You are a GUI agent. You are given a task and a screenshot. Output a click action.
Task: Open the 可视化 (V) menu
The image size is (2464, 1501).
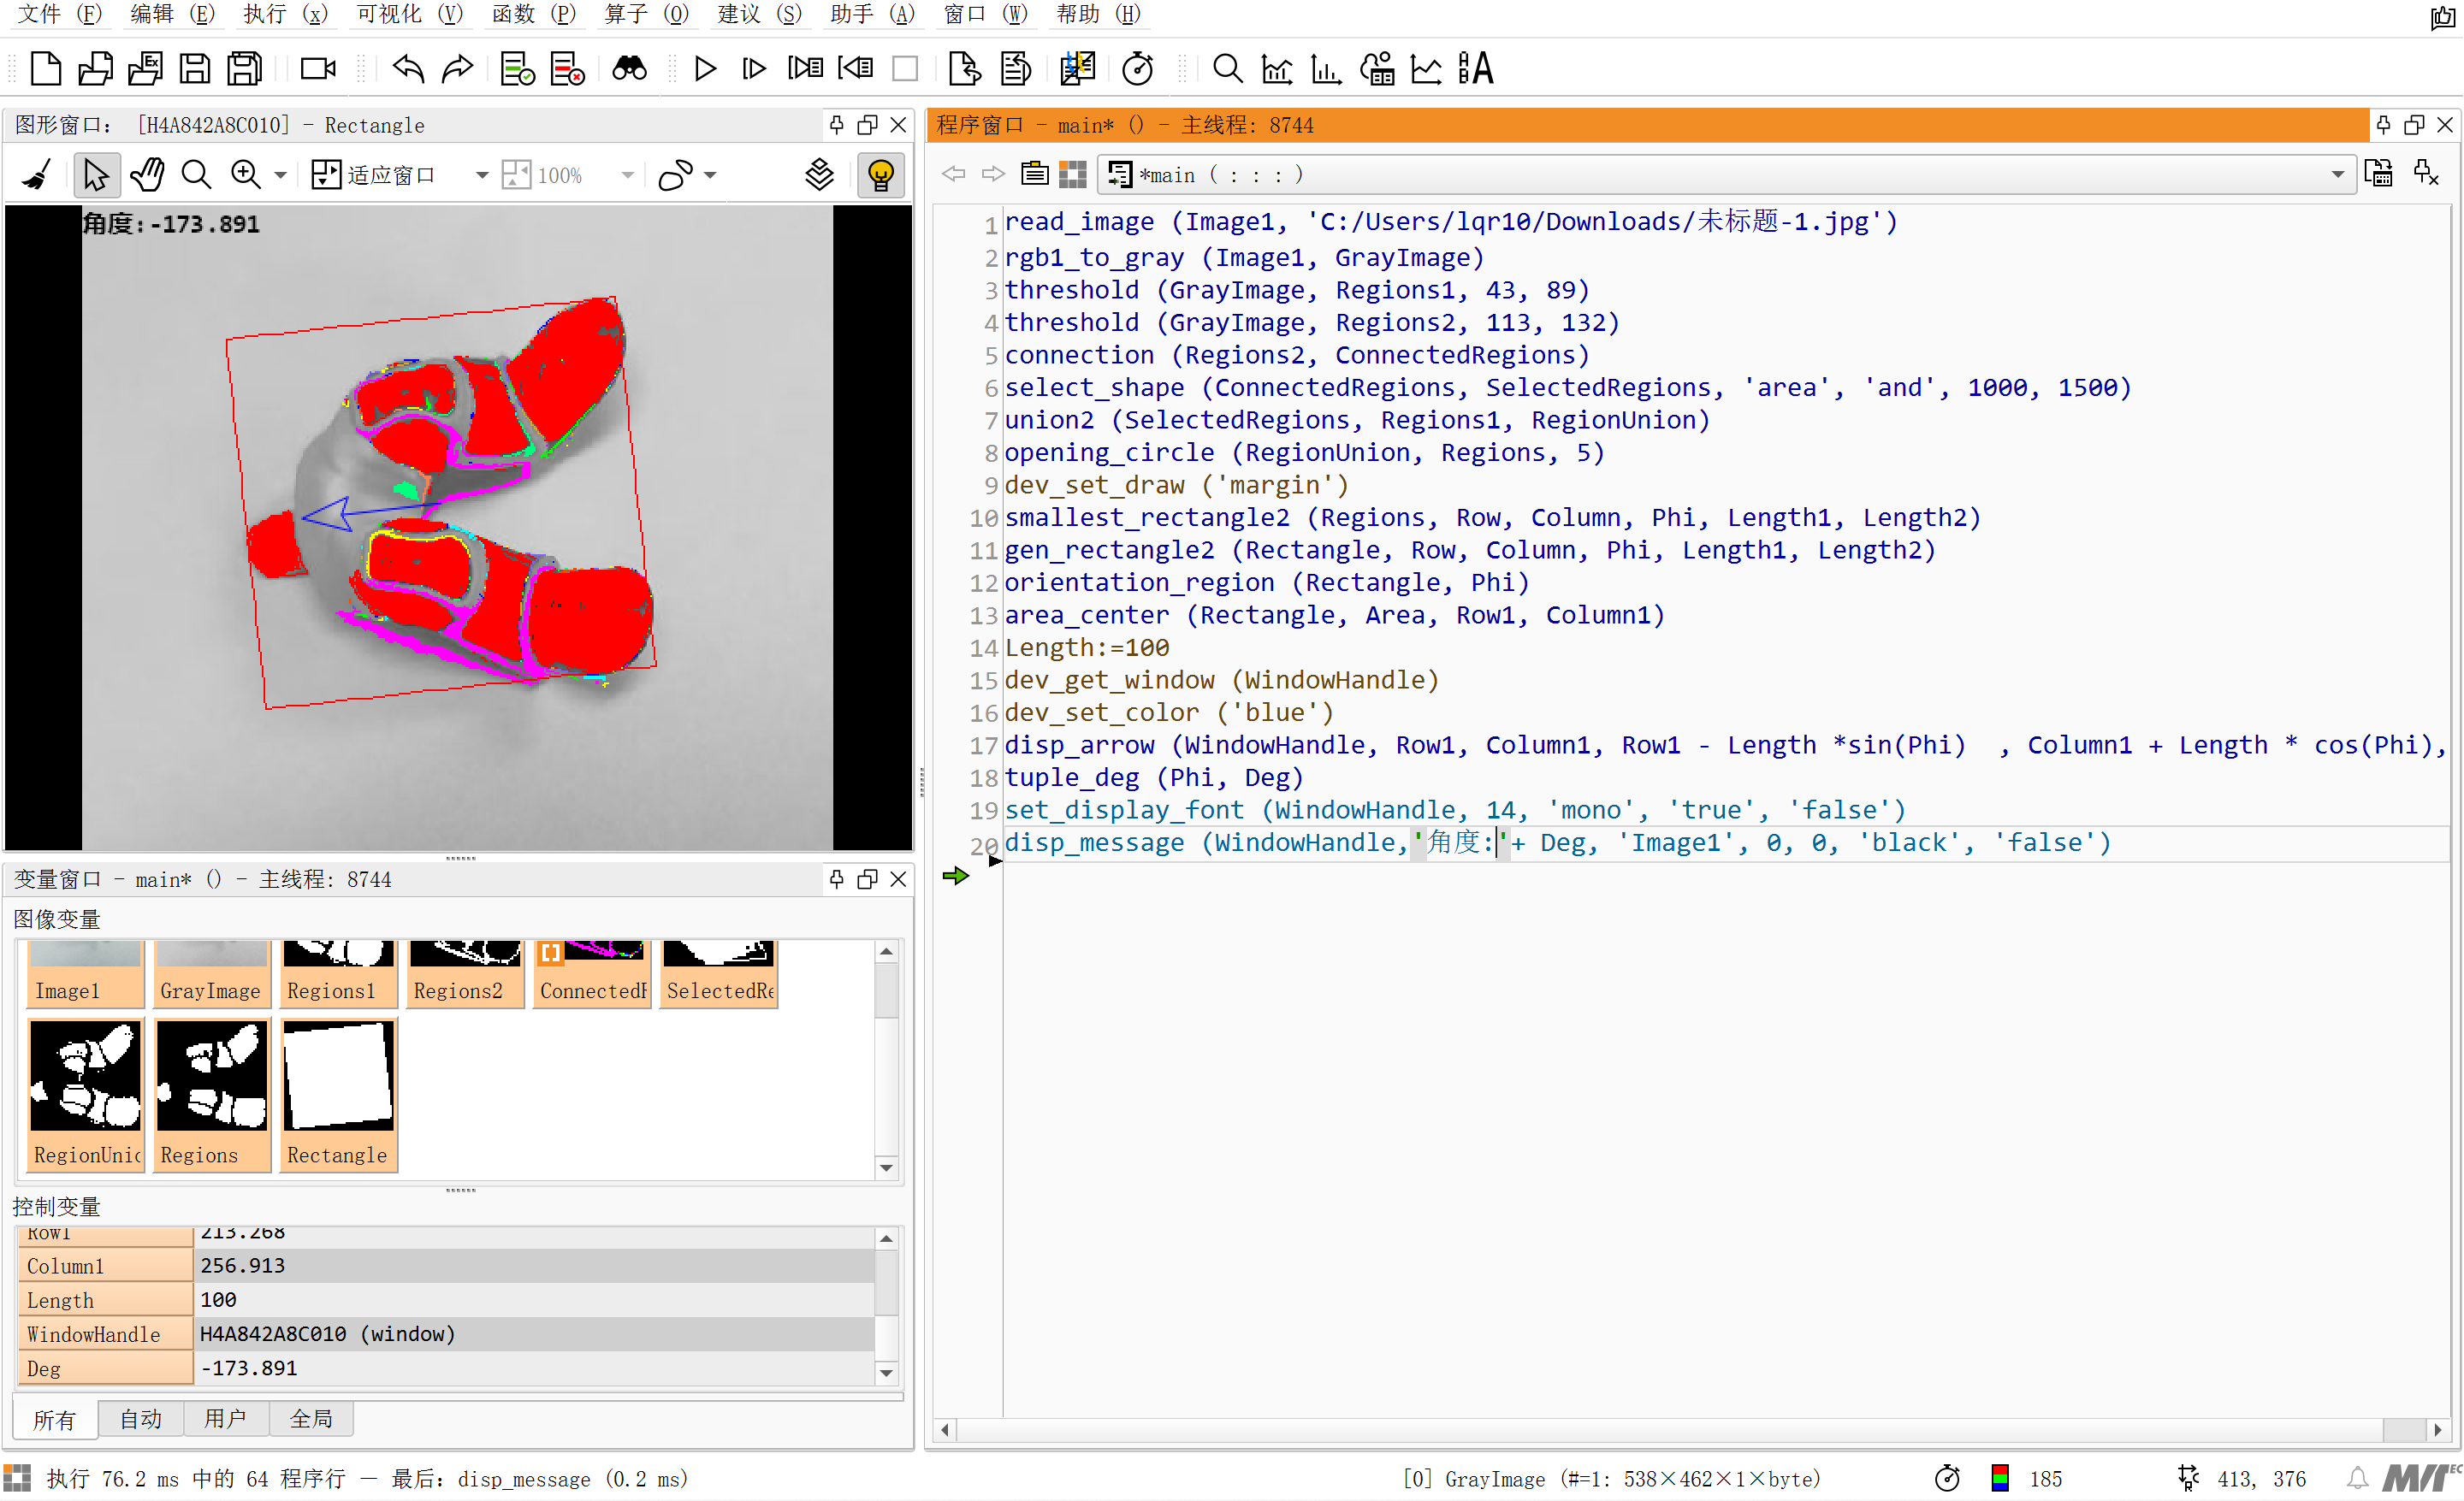[411, 14]
